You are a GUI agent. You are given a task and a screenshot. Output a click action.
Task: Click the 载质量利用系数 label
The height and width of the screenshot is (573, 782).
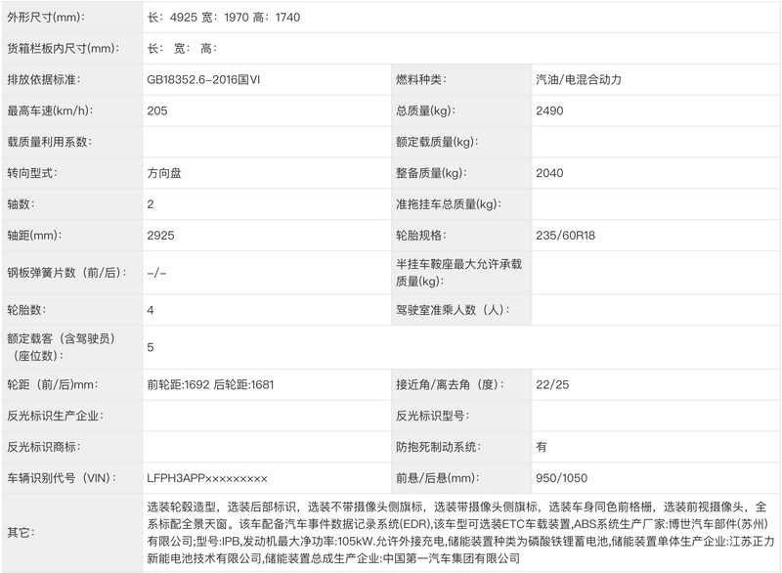50,142
